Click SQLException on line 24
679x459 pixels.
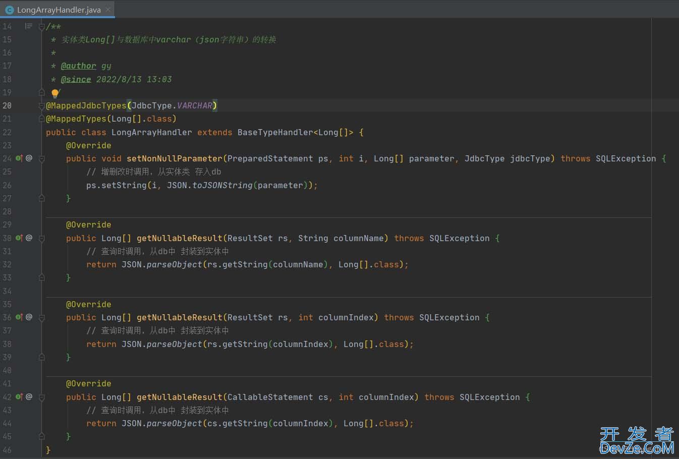click(x=626, y=158)
